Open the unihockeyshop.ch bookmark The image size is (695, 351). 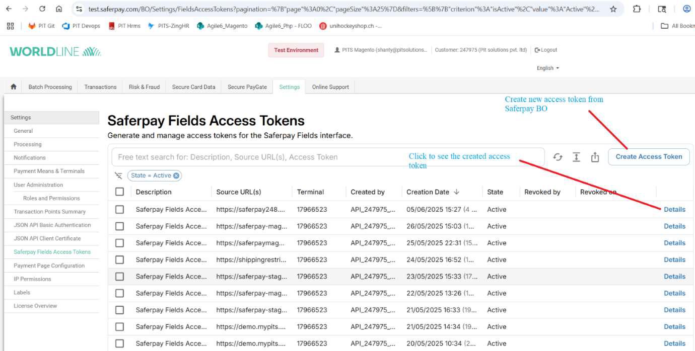[x=351, y=26]
